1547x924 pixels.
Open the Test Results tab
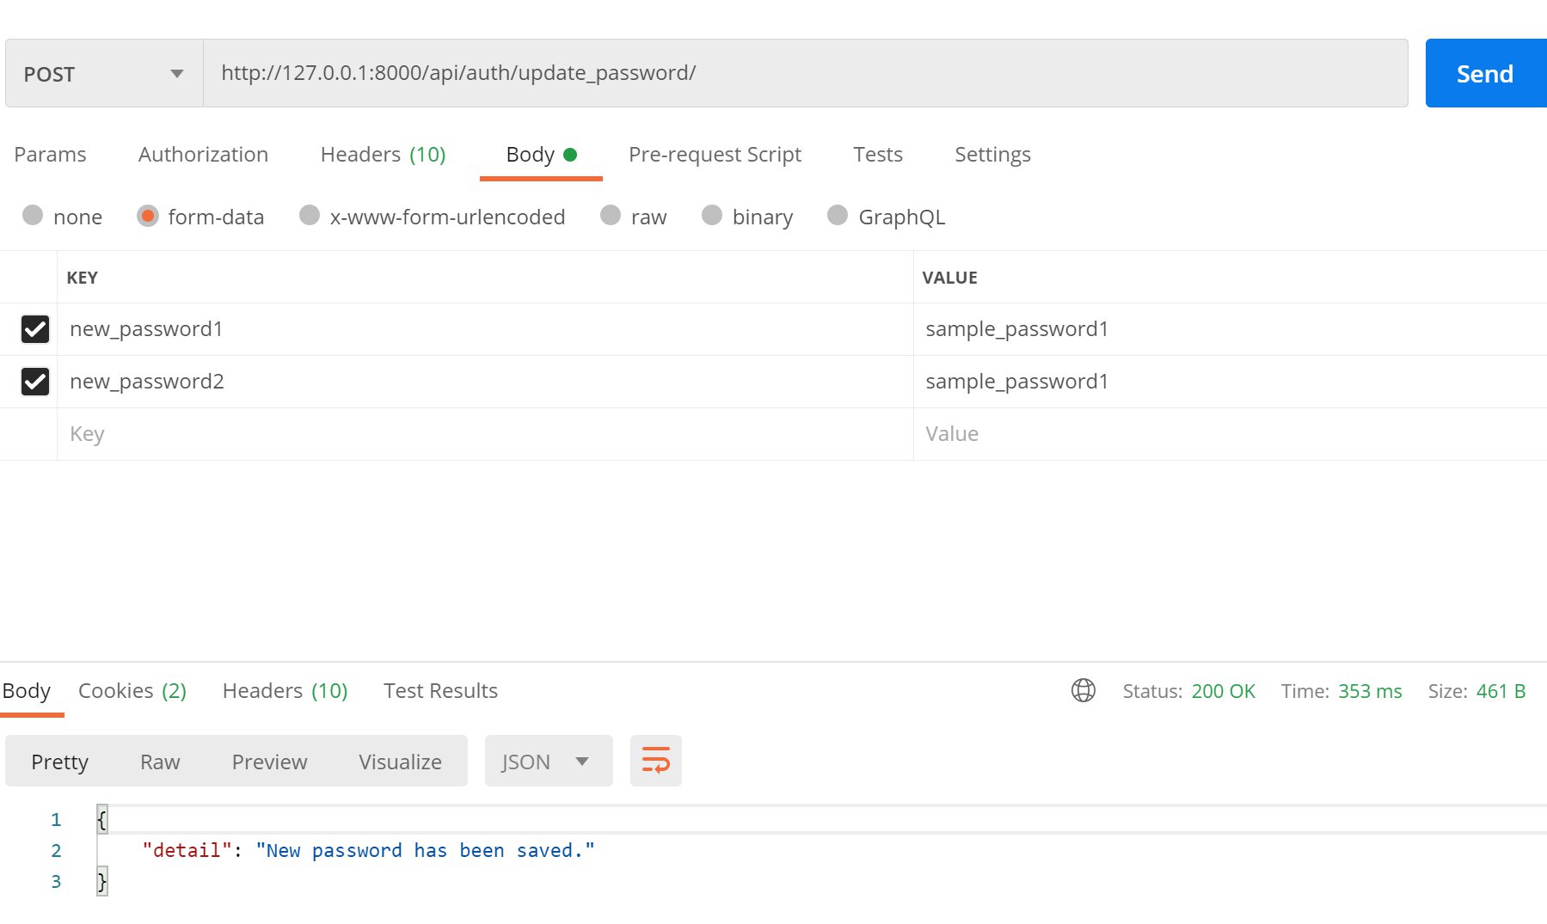pyautogui.click(x=440, y=691)
